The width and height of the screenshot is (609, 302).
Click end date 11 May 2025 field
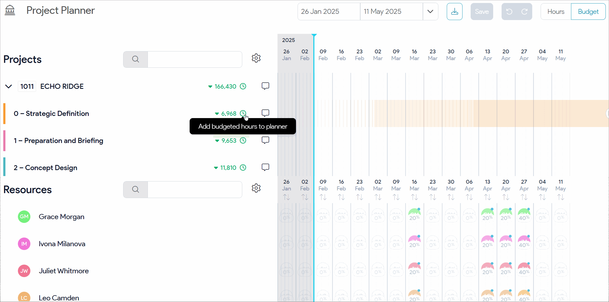(391, 12)
